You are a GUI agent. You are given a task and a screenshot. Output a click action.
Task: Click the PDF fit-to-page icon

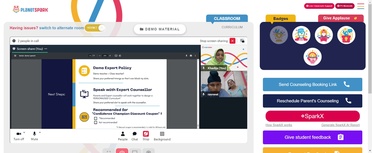tap(116, 56)
